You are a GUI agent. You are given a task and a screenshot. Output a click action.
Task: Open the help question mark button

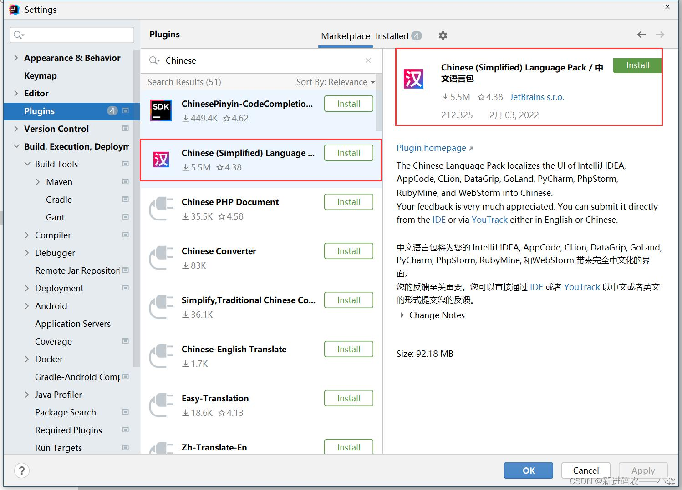pos(22,470)
